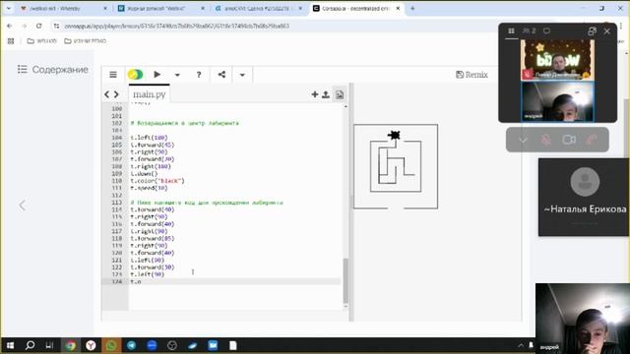Click the Remix button
Image resolution: width=630 pixels, height=354 pixels.
(x=472, y=75)
